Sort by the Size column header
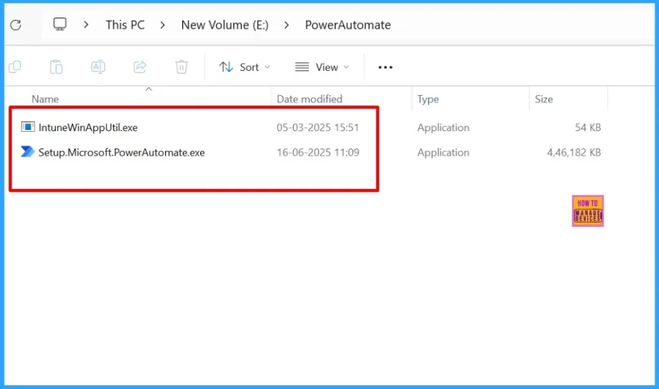 point(543,99)
